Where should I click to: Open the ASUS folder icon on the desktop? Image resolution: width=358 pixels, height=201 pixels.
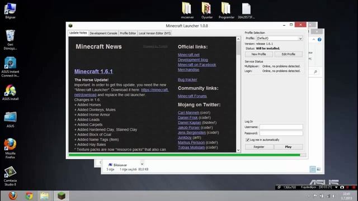pyautogui.click(x=10, y=119)
